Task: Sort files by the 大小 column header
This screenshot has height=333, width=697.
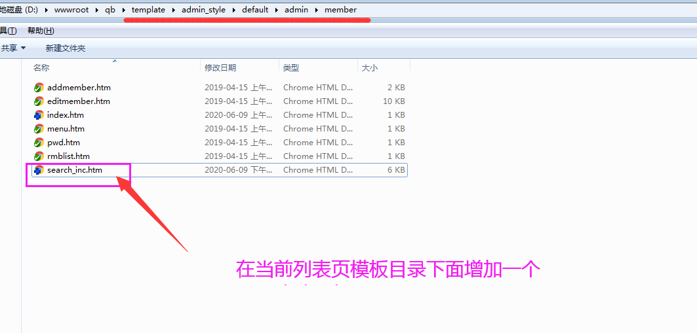Action: (x=370, y=68)
